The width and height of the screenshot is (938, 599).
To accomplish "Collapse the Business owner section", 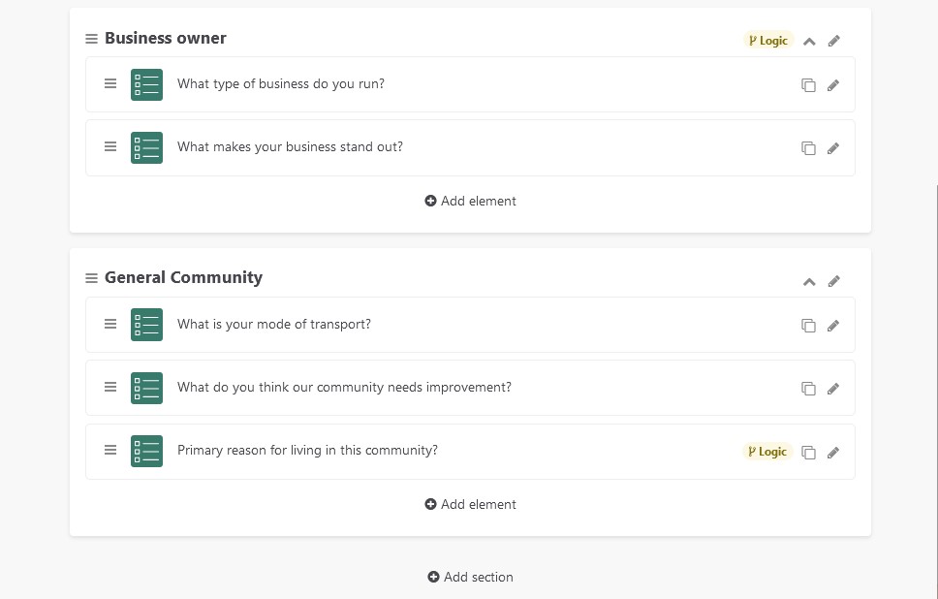I will click(x=809, y=42).
